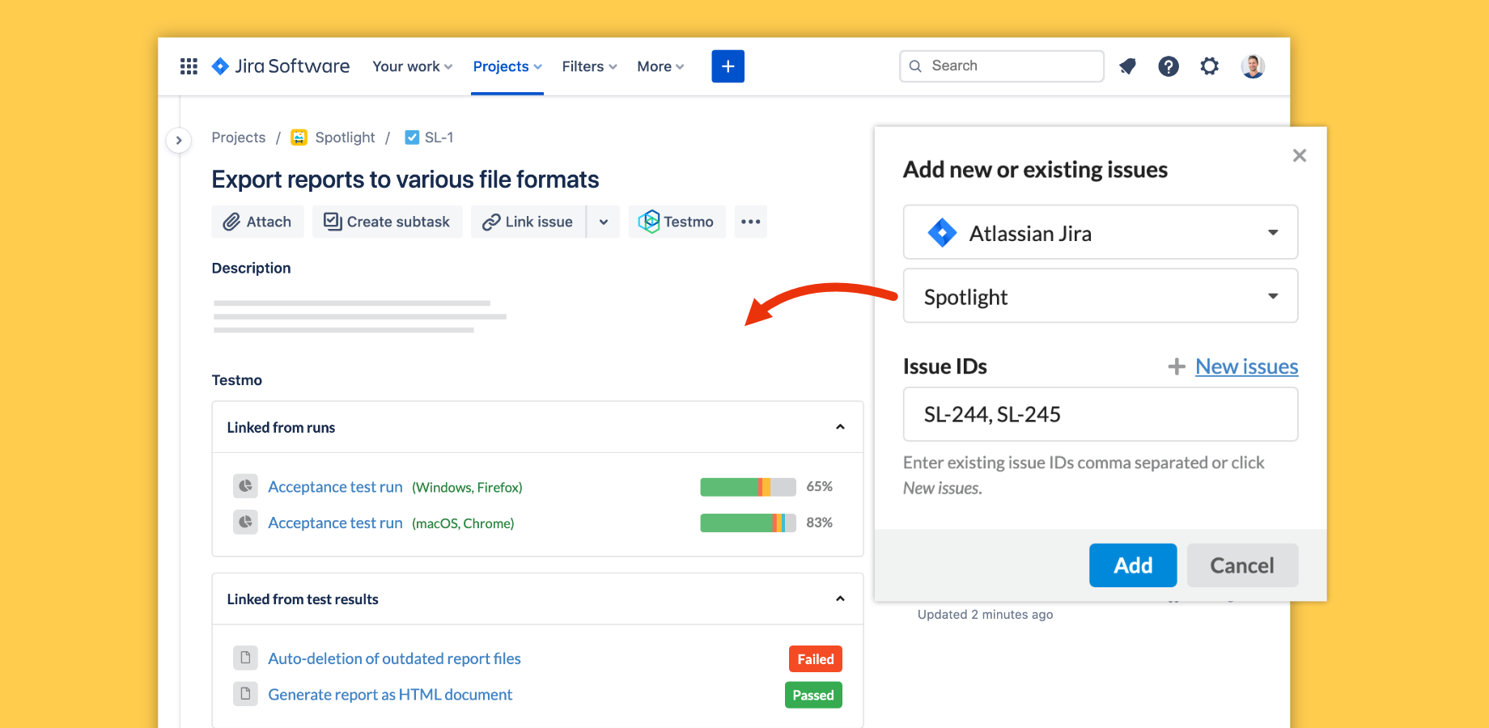The height and width of the screenshot is (728, 1489).
Task: Click the Failed status badge
Action: (x=816, y=659)
